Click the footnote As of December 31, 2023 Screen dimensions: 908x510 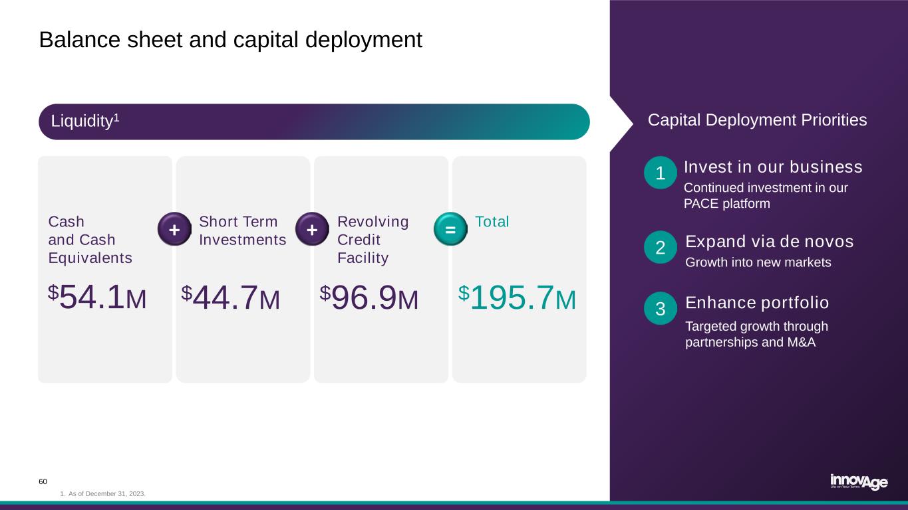coord(102,494)
